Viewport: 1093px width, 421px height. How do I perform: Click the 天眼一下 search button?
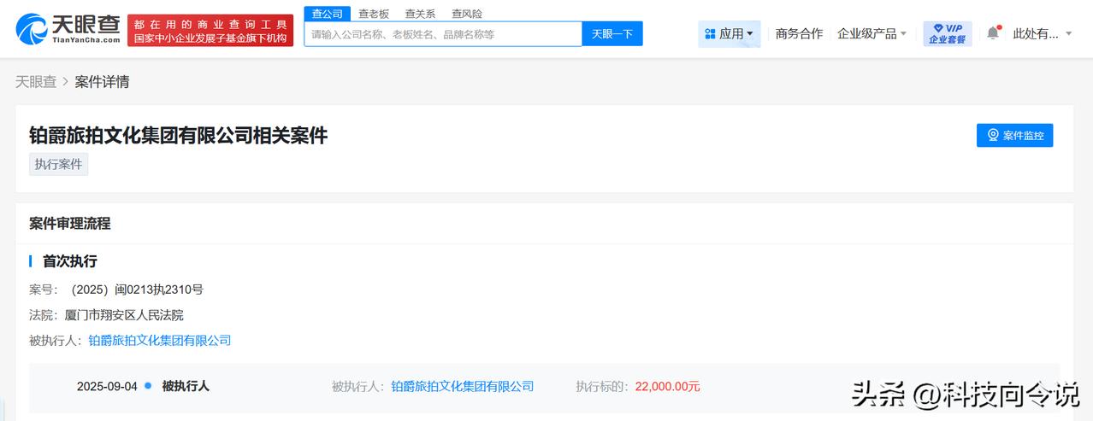pyautogui.click(x=612, y=34)
